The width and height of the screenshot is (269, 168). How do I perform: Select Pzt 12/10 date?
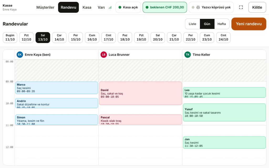[27, 38]
